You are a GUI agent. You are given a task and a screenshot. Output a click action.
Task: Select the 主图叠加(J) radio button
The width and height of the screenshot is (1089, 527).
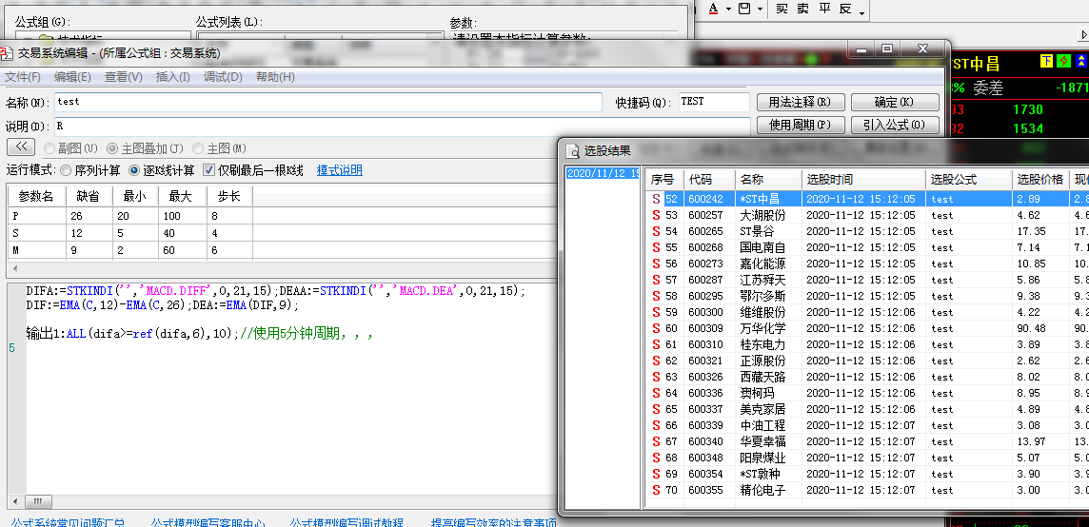[x=112, y=148]
